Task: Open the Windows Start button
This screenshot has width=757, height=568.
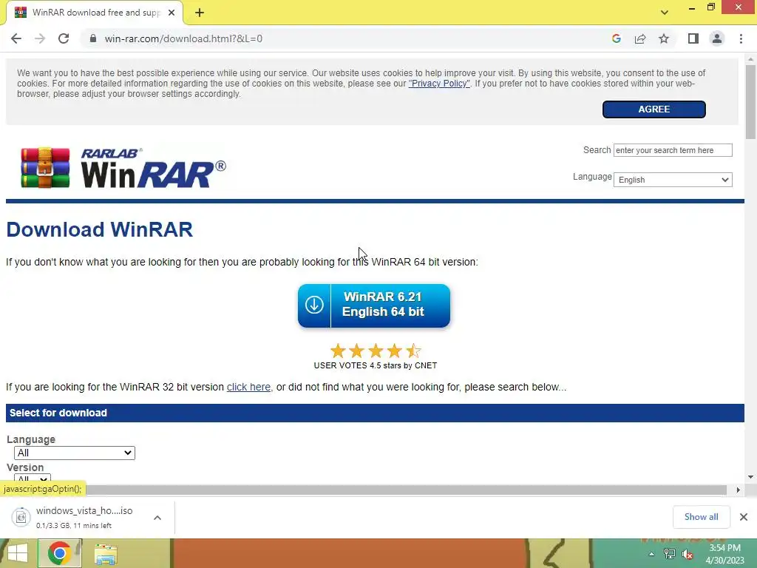Action: tap(18, 553)
